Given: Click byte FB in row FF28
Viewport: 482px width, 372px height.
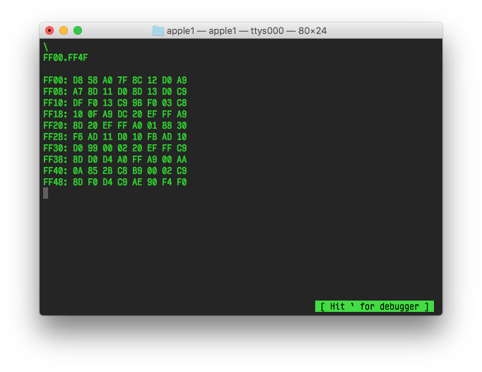Looking at the screenshot, I should (152, 137).
